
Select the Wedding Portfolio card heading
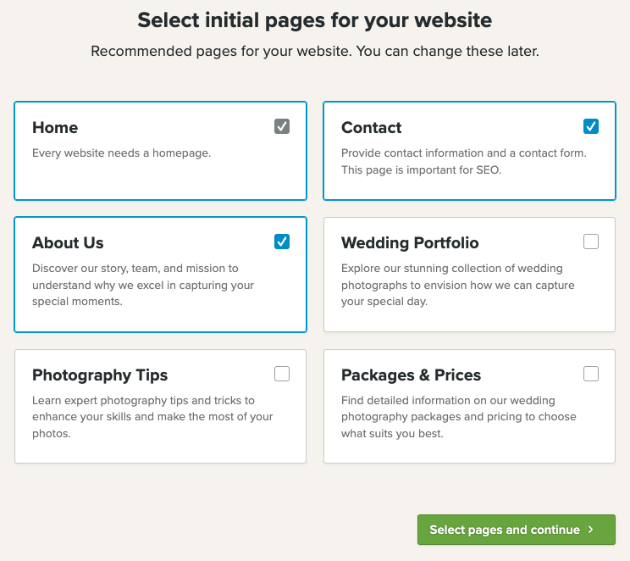(410, 243)
